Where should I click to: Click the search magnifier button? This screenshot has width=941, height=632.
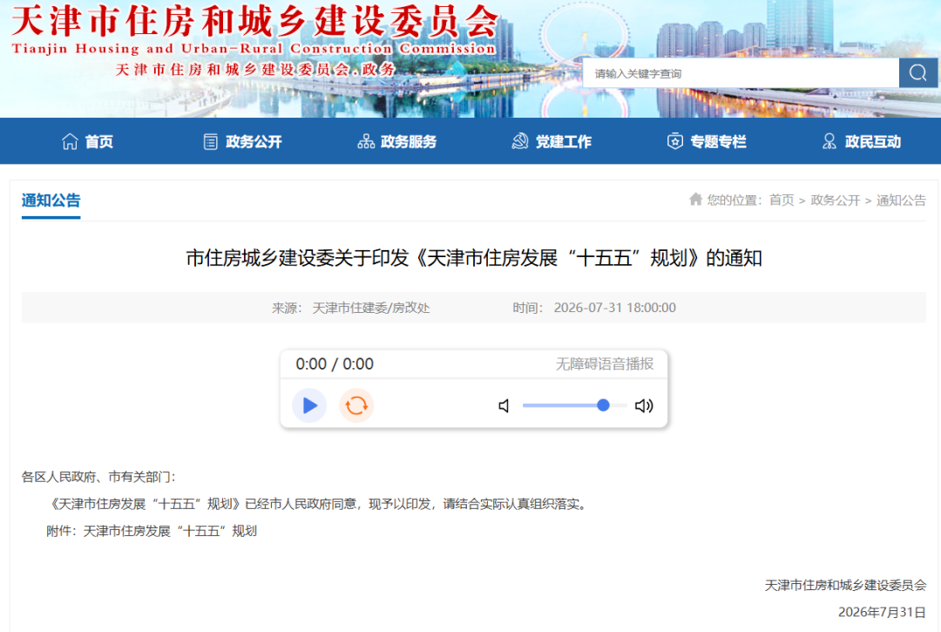pos(918,73)
